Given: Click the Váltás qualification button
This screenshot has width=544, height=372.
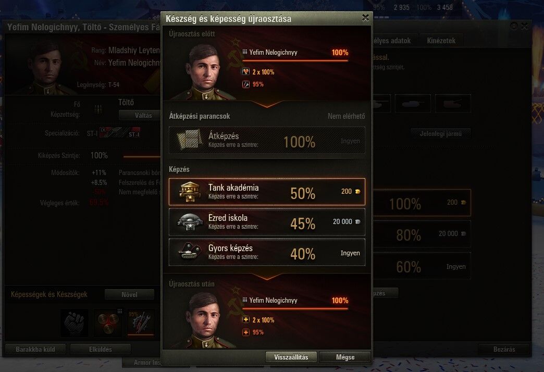Looking at the screenshot, I should click(x=143, y=115).
